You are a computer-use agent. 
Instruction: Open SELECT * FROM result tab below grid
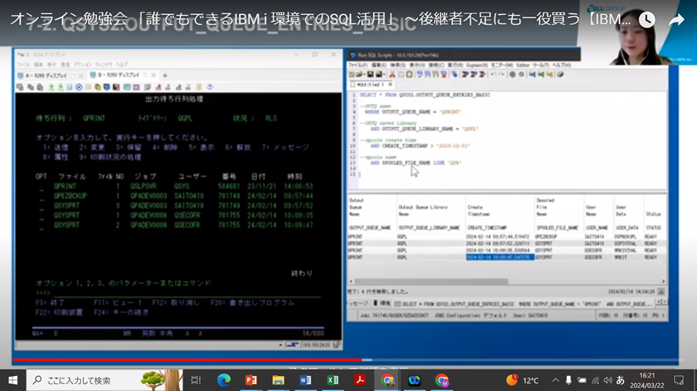click(525, 304)
